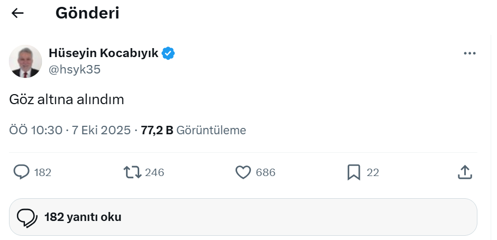
Task: Share the post using the upload icon
Action: (x=464, y=172)
